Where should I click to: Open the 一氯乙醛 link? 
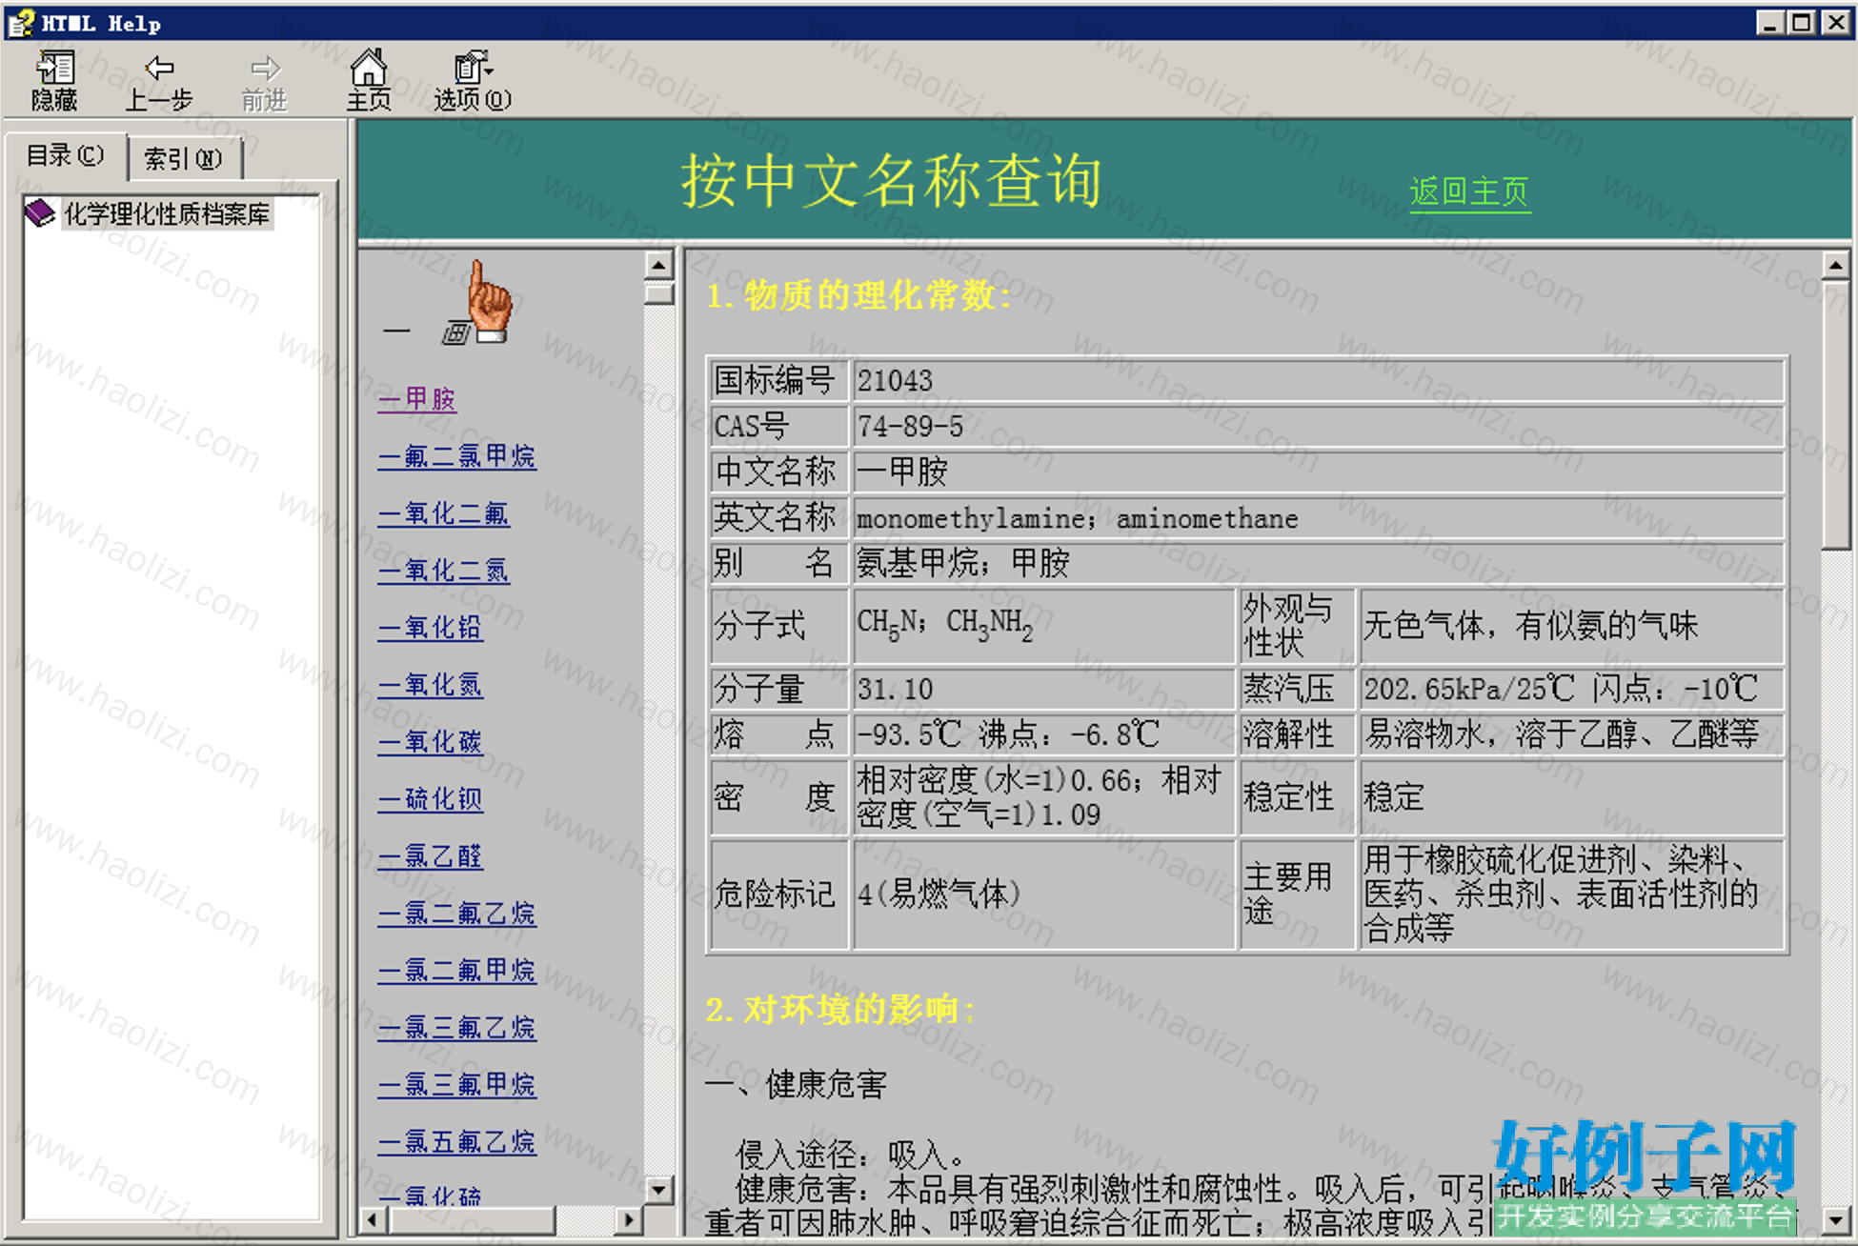tap(430, 855)
